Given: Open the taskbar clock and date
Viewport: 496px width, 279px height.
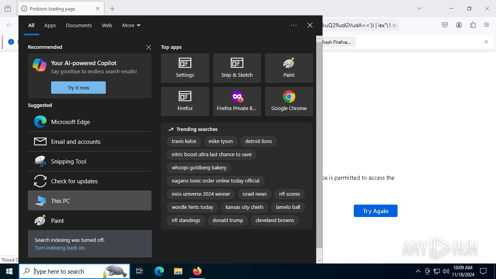Looking at the screenshot, I should 463,271.
